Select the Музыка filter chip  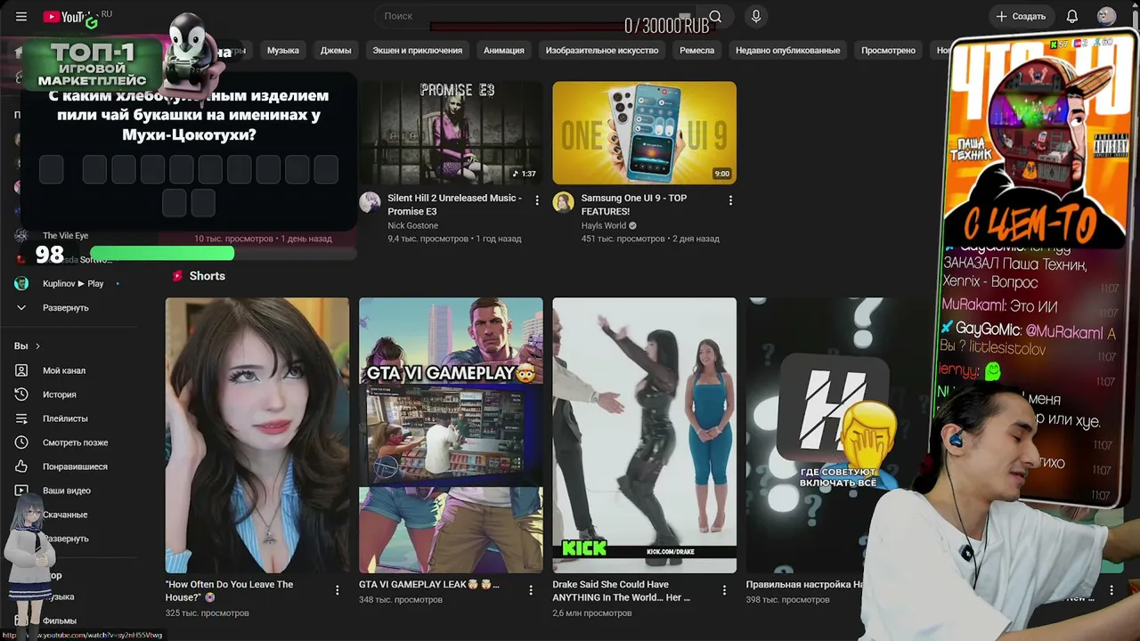point(283,51)
